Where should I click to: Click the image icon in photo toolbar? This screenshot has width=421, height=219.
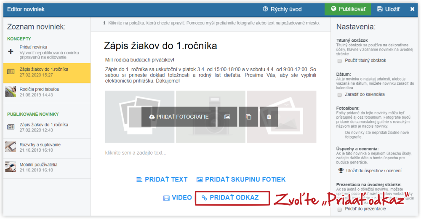coord(227,117)
